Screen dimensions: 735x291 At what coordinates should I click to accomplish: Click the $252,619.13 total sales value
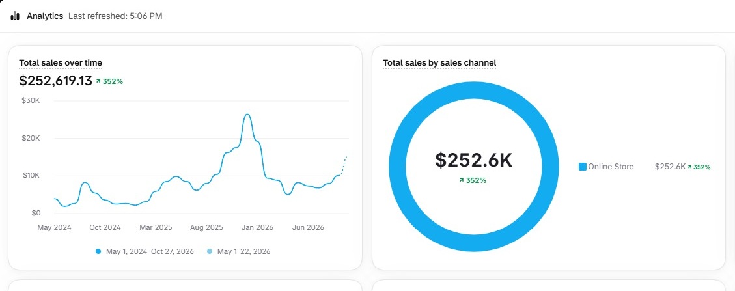pyautogui.click(x=56, y=81)
